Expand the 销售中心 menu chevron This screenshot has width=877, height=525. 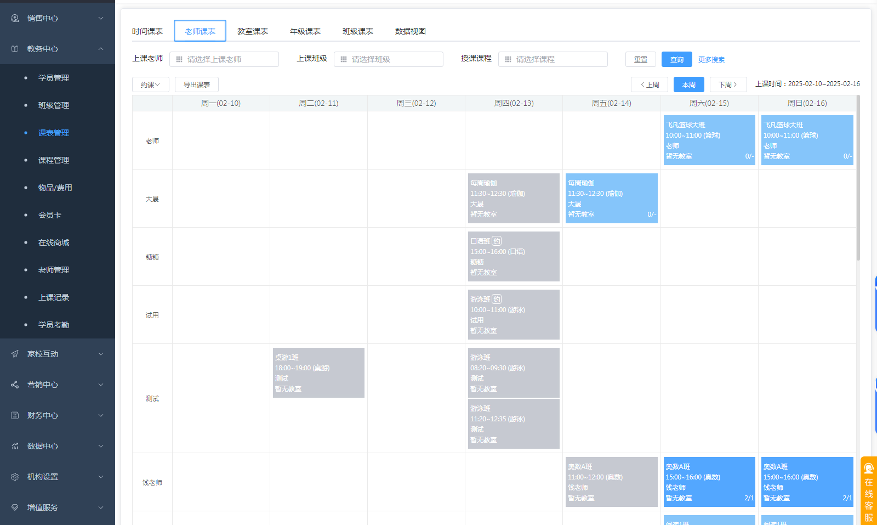pyautogui.click(x=101, y=18)
